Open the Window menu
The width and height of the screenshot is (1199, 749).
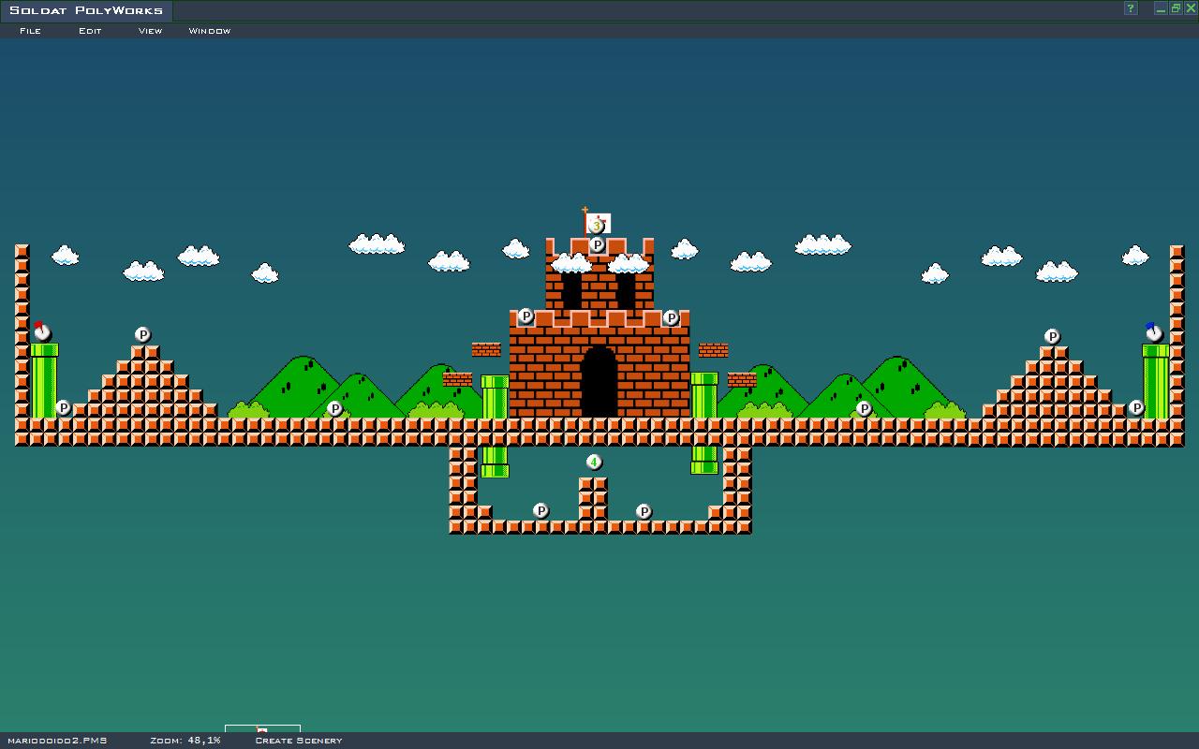coord(209,31)
